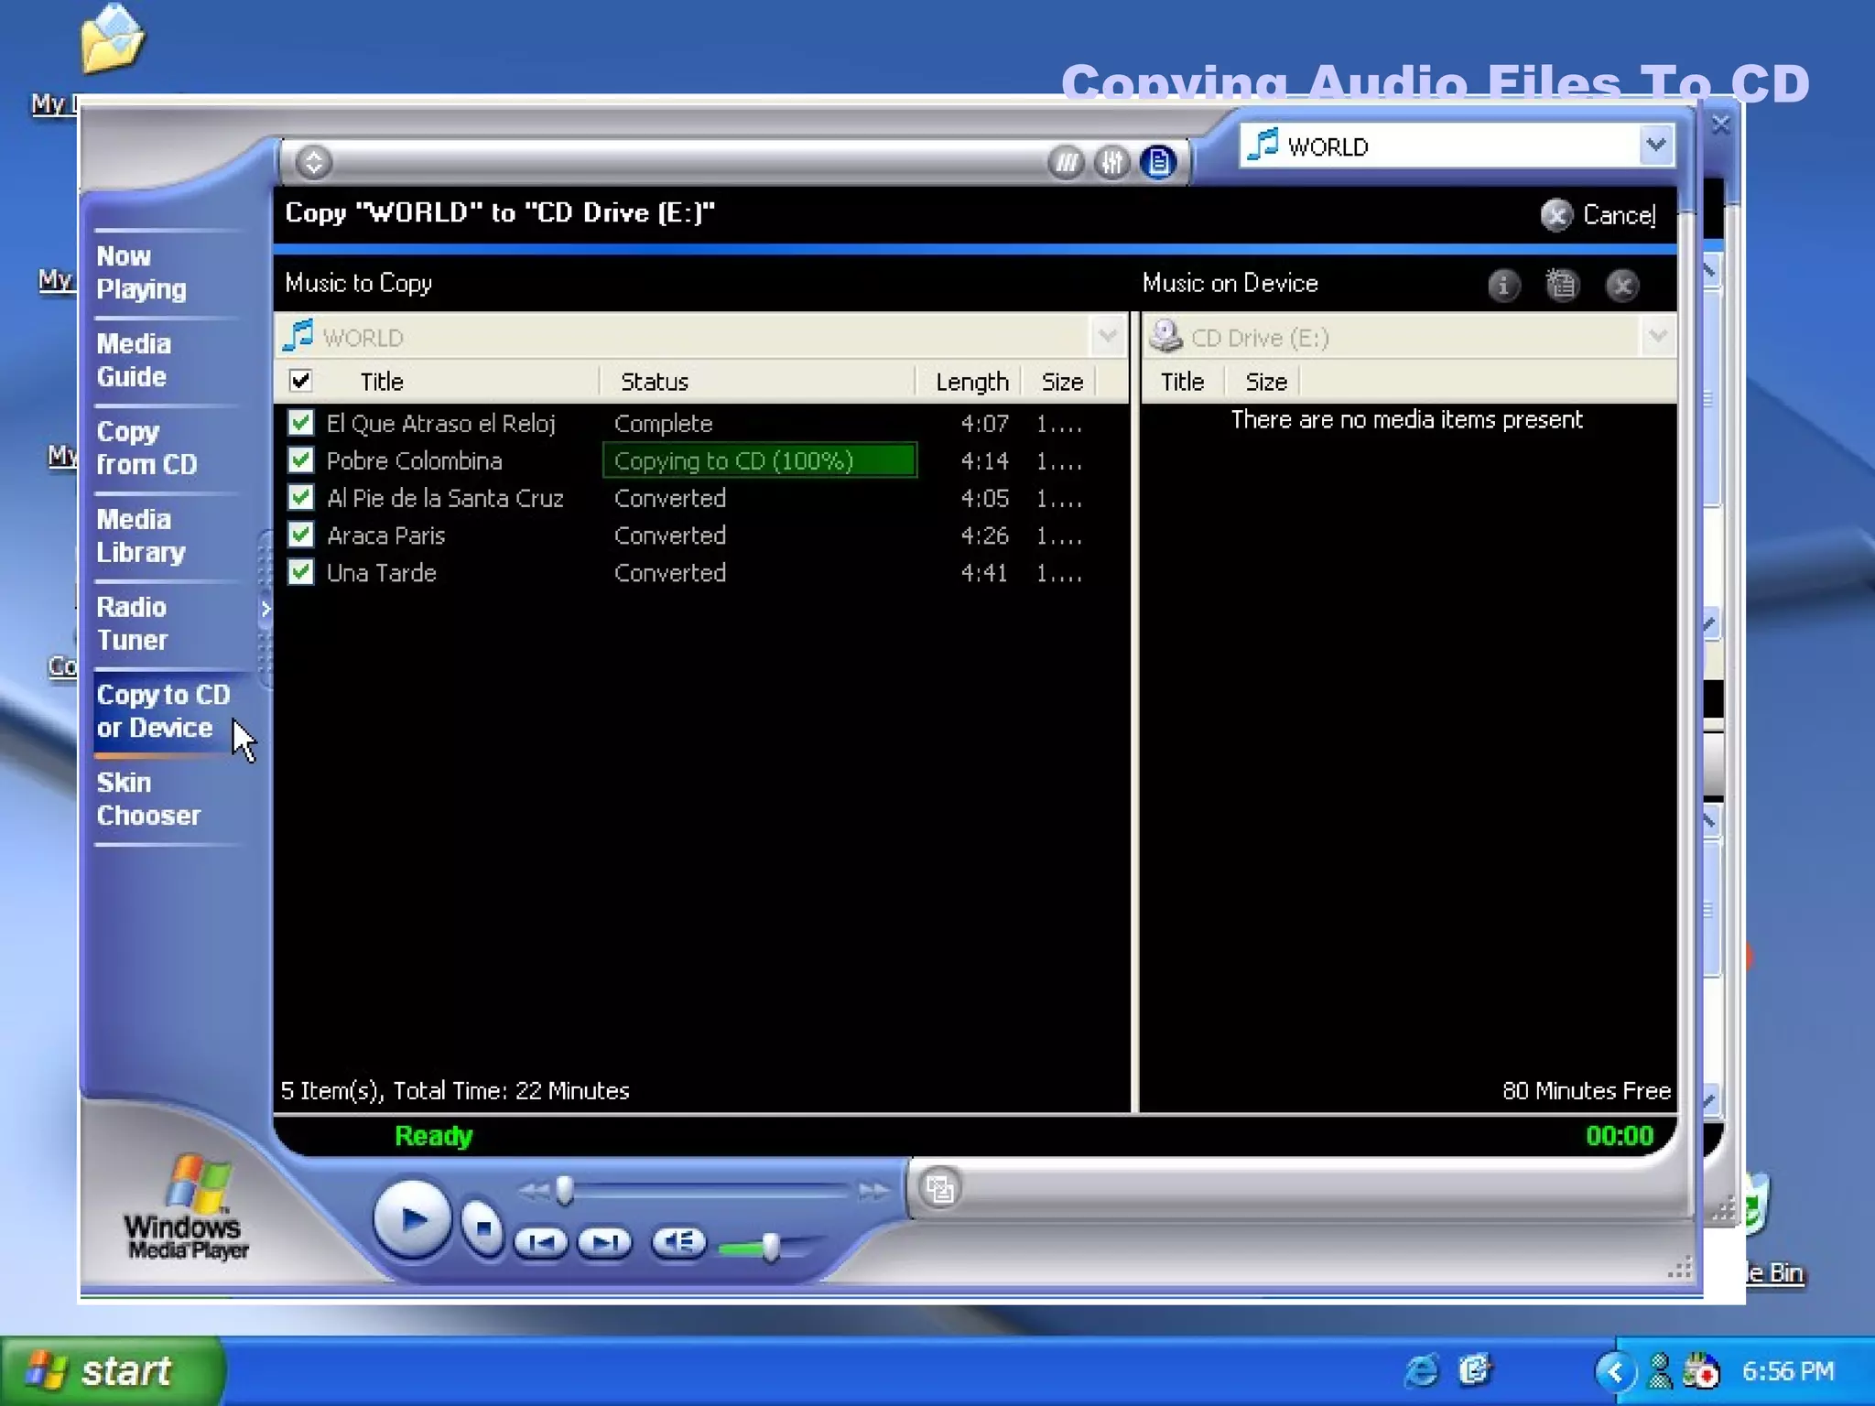Click the visualization stripes toolbar icon
1875x1406 pixels.
[x=1065, y=163]
